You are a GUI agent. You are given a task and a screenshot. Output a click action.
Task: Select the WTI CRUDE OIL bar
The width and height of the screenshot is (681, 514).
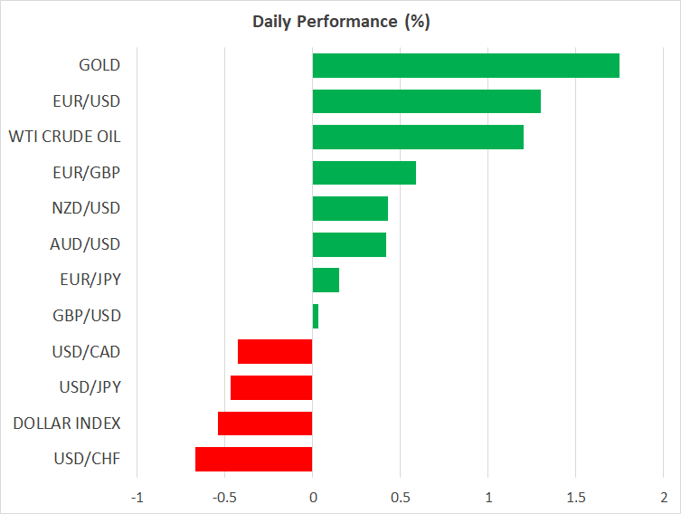point(418,137)
